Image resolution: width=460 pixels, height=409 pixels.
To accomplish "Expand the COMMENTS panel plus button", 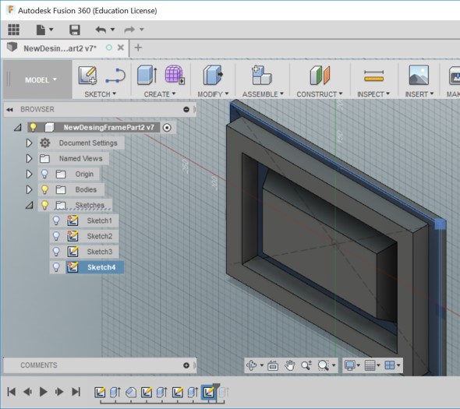I will point(186,365).
